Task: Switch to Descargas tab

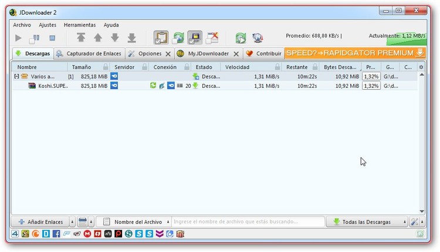Action: [x=33, y=53]
